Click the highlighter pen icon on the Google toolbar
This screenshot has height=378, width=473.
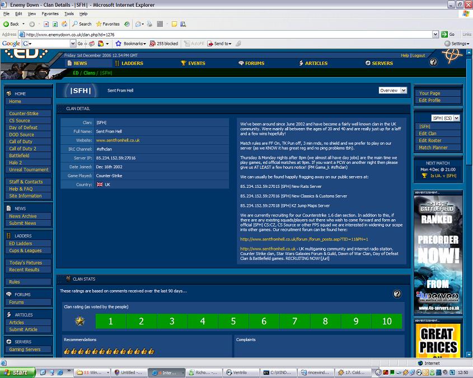[x=238, y=44]
